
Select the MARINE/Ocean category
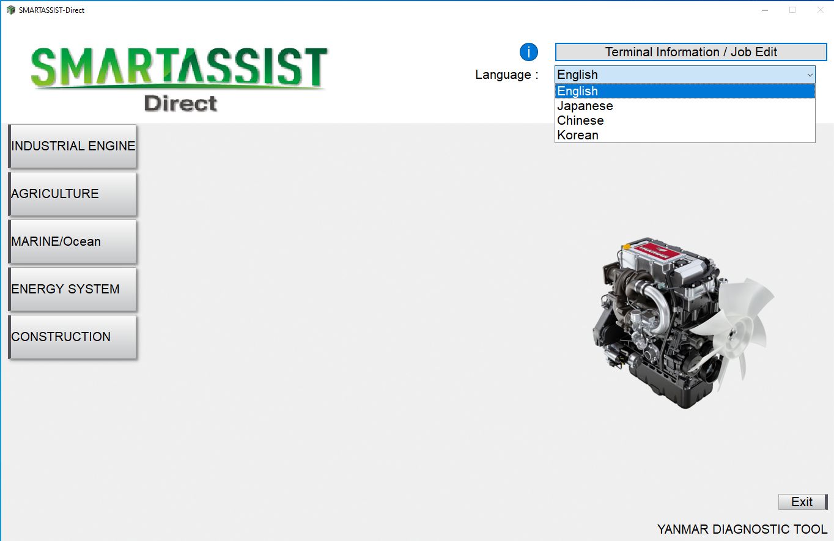[x=72, y=241]
